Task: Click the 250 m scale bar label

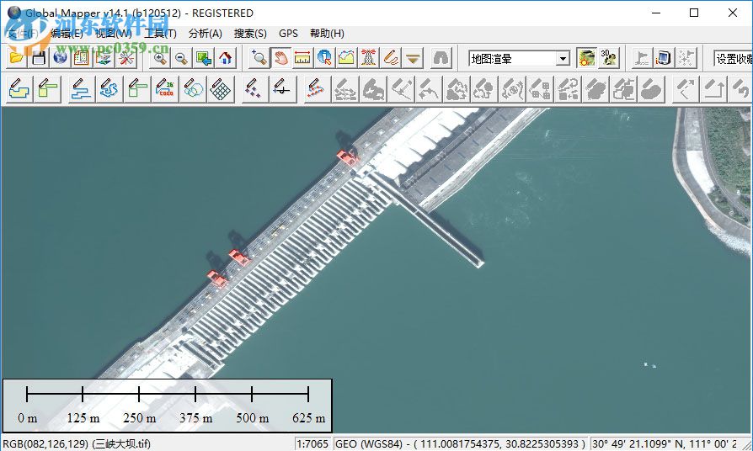Action: click(x=139, y=418)
